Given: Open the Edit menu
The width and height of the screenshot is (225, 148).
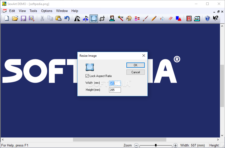Looking at the screenshot, I should [x=12, y=11].
